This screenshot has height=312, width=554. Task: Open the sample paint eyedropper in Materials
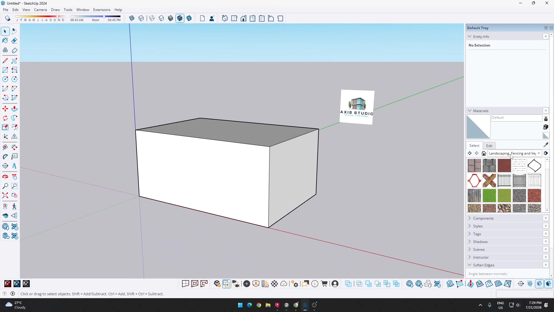546,145
